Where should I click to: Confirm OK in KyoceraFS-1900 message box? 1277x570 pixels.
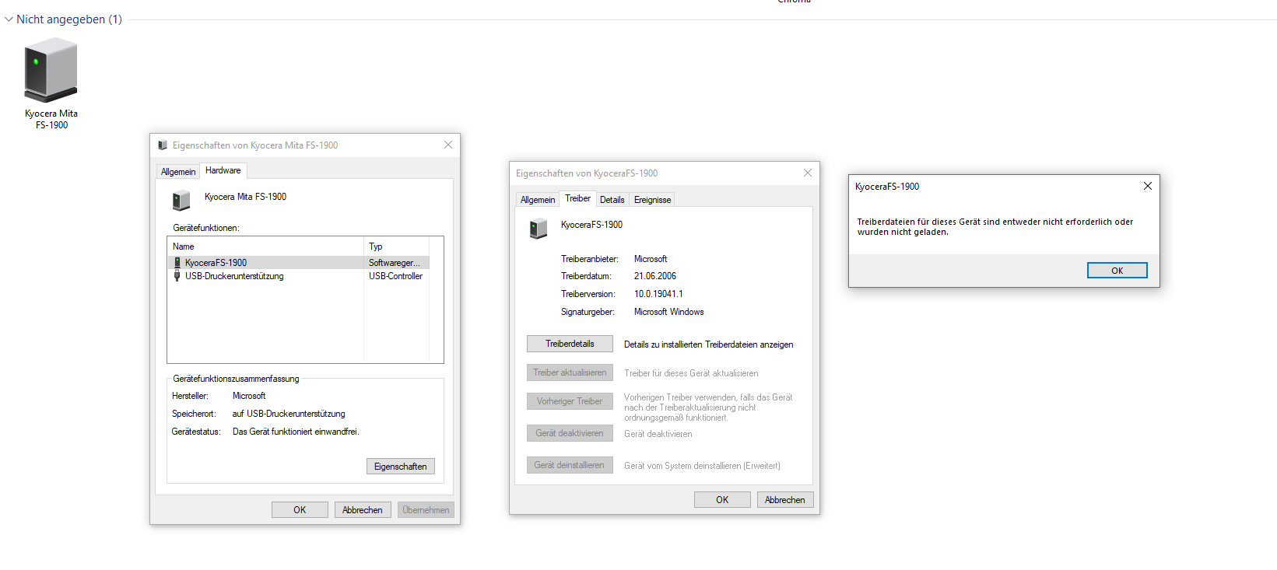click(1117, 271)
